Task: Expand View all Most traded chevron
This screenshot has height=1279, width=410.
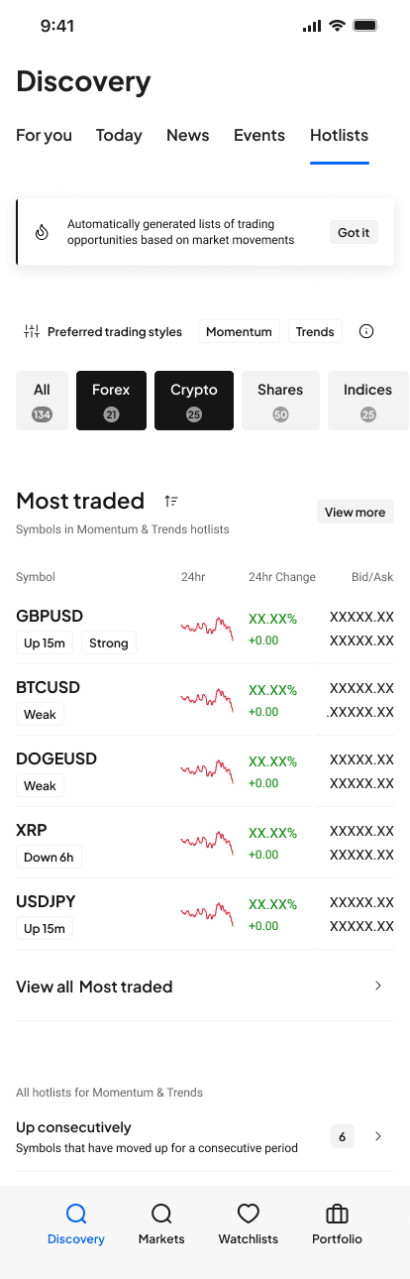Action: [378, 986]
